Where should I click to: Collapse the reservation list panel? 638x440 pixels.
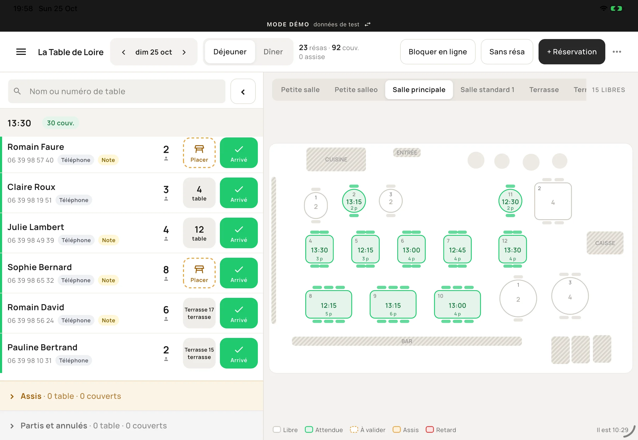coord(243,92)
